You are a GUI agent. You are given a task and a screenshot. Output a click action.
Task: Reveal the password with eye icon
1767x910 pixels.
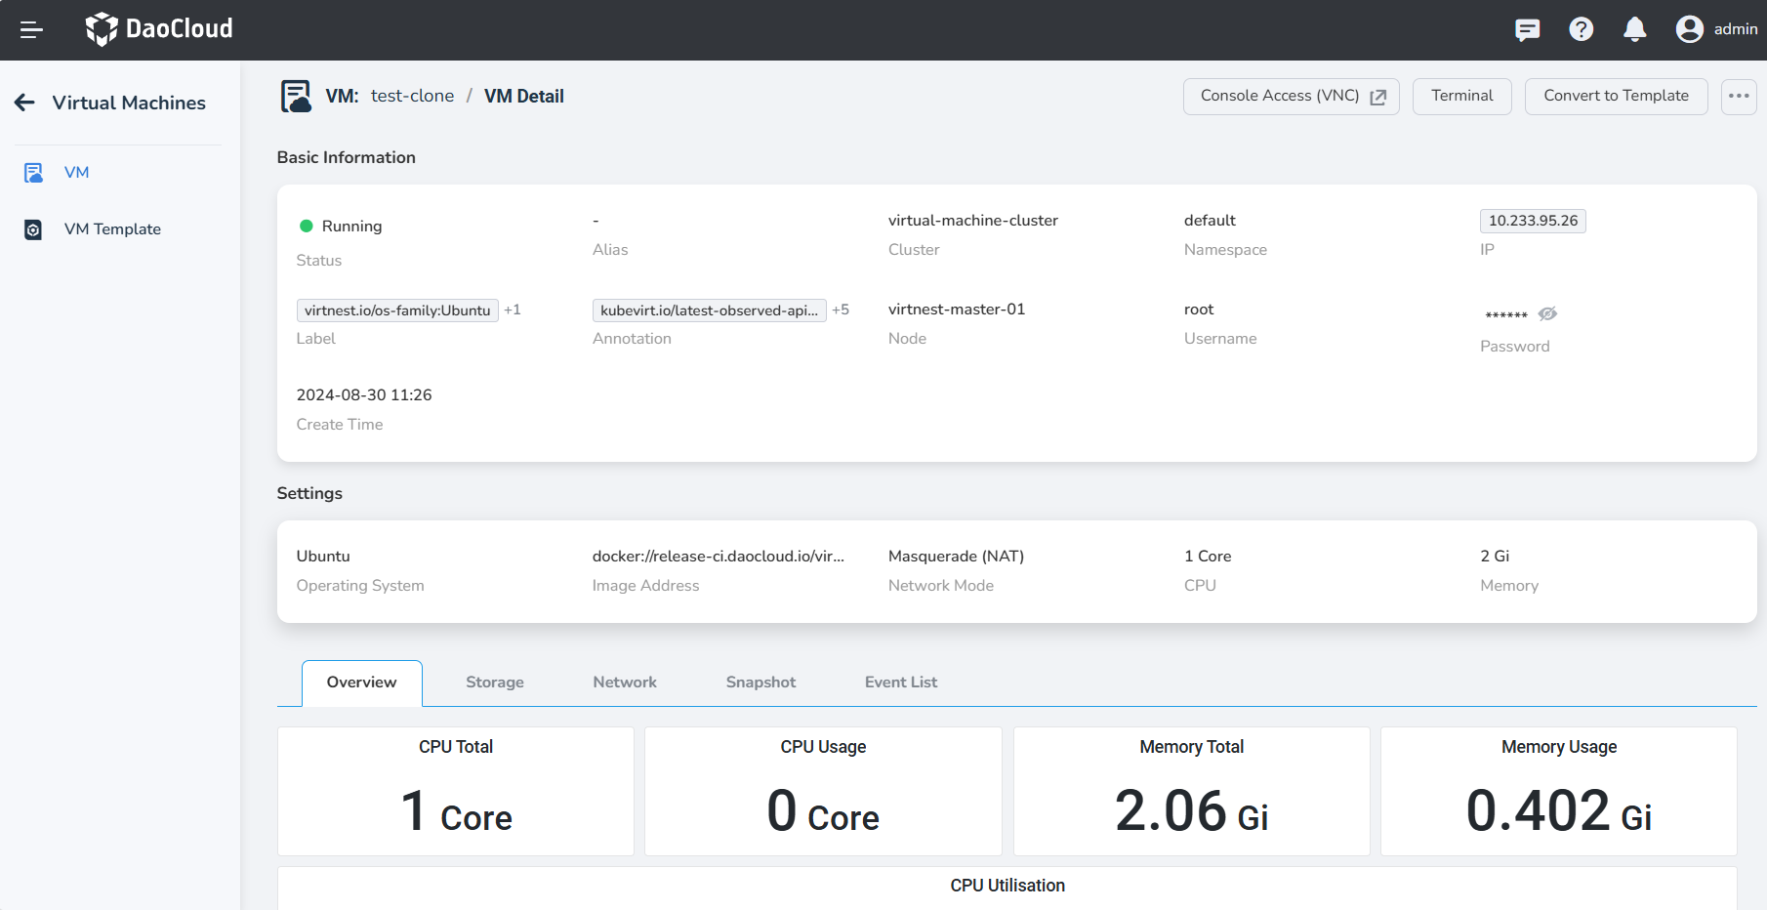1547,314
